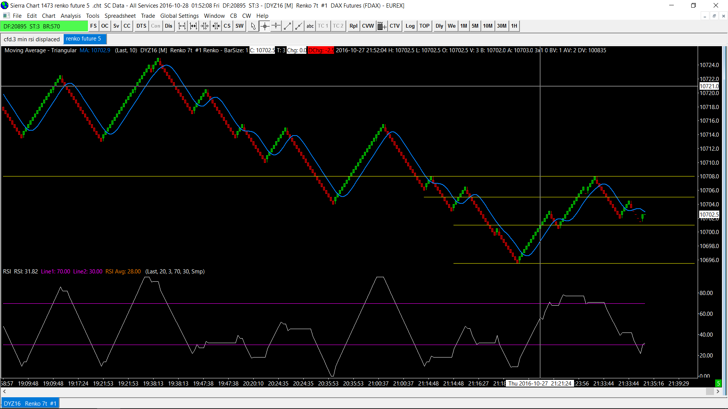Activate the chart values crosshair tool
This screenshot has width=728, height=409.
click(265, 26)
